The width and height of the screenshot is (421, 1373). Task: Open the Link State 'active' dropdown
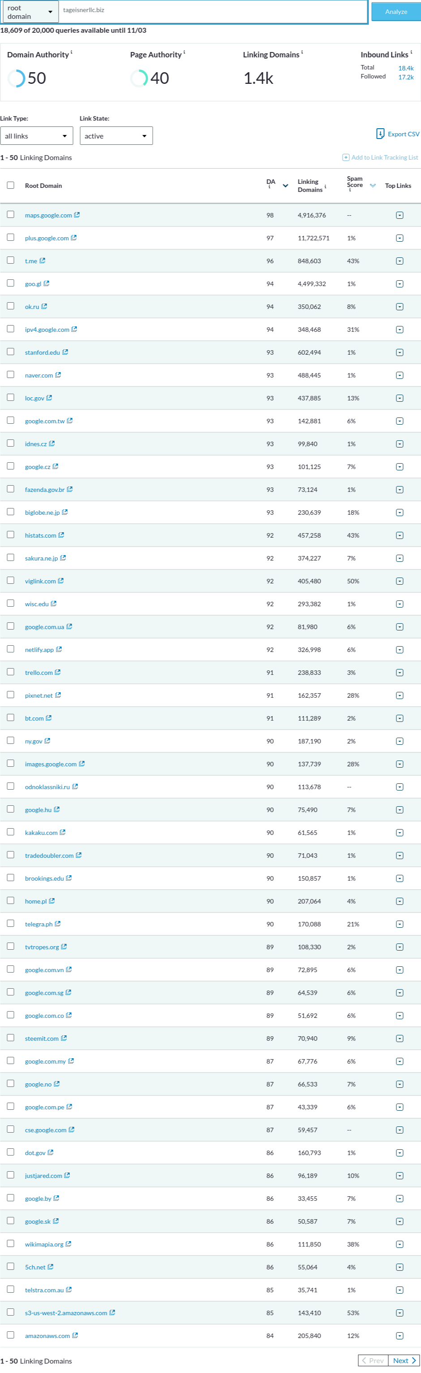click(116, 136)
